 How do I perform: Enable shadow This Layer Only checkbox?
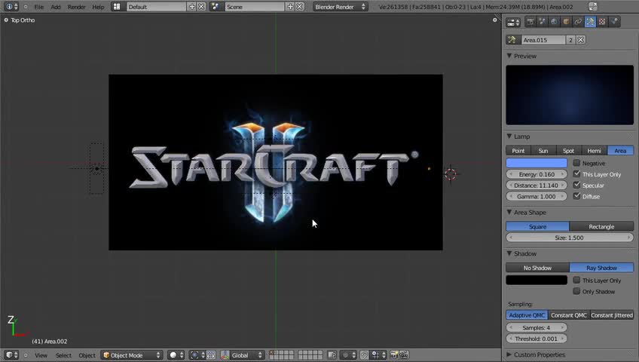coord(576,280)
